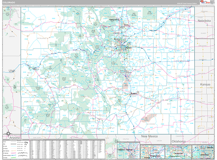Click the TAOS county label
This screenshot has width=217, height=160.
point(107,138)
